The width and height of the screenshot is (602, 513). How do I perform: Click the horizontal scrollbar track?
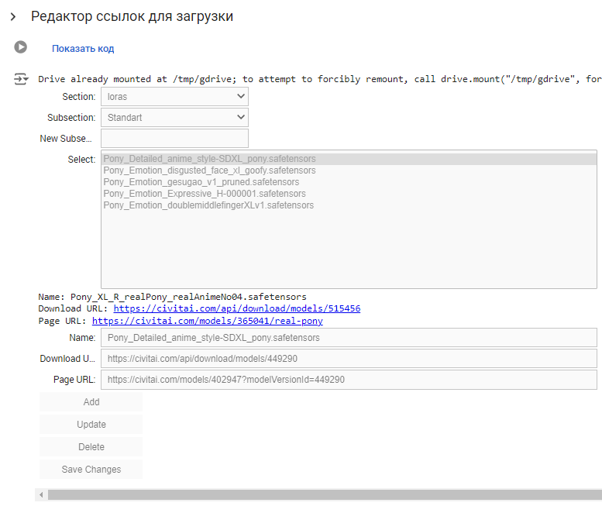pos(325,494)
